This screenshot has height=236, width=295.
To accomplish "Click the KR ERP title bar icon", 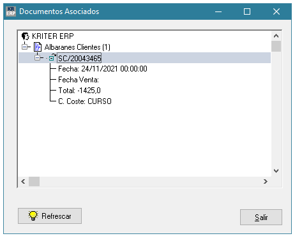I will coord(11,11).
